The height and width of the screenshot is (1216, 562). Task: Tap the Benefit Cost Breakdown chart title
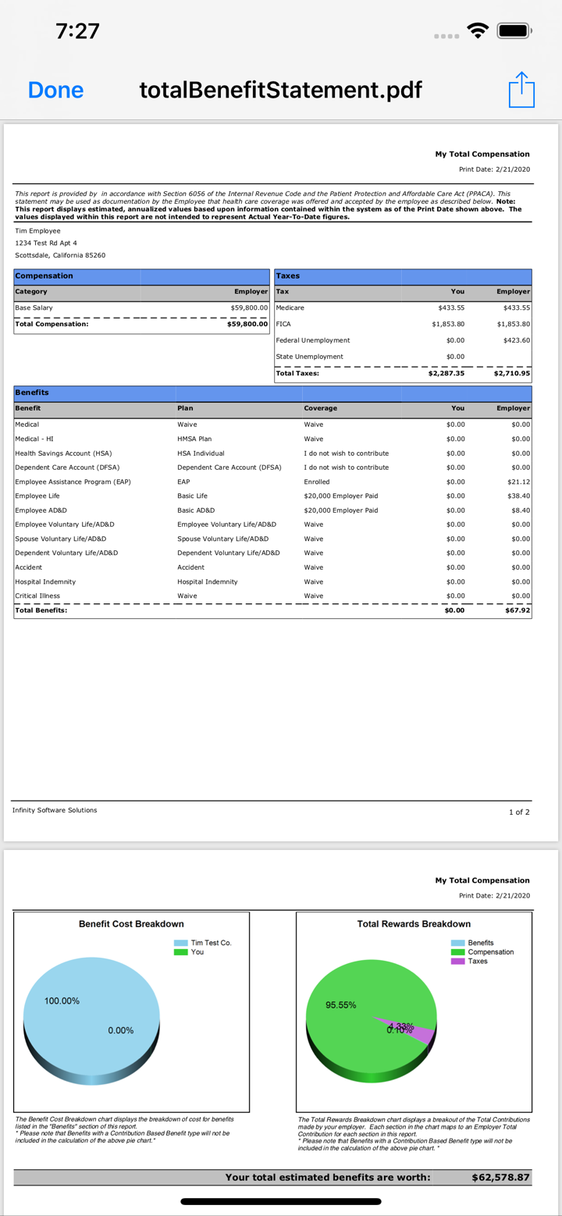pos(131,924)
